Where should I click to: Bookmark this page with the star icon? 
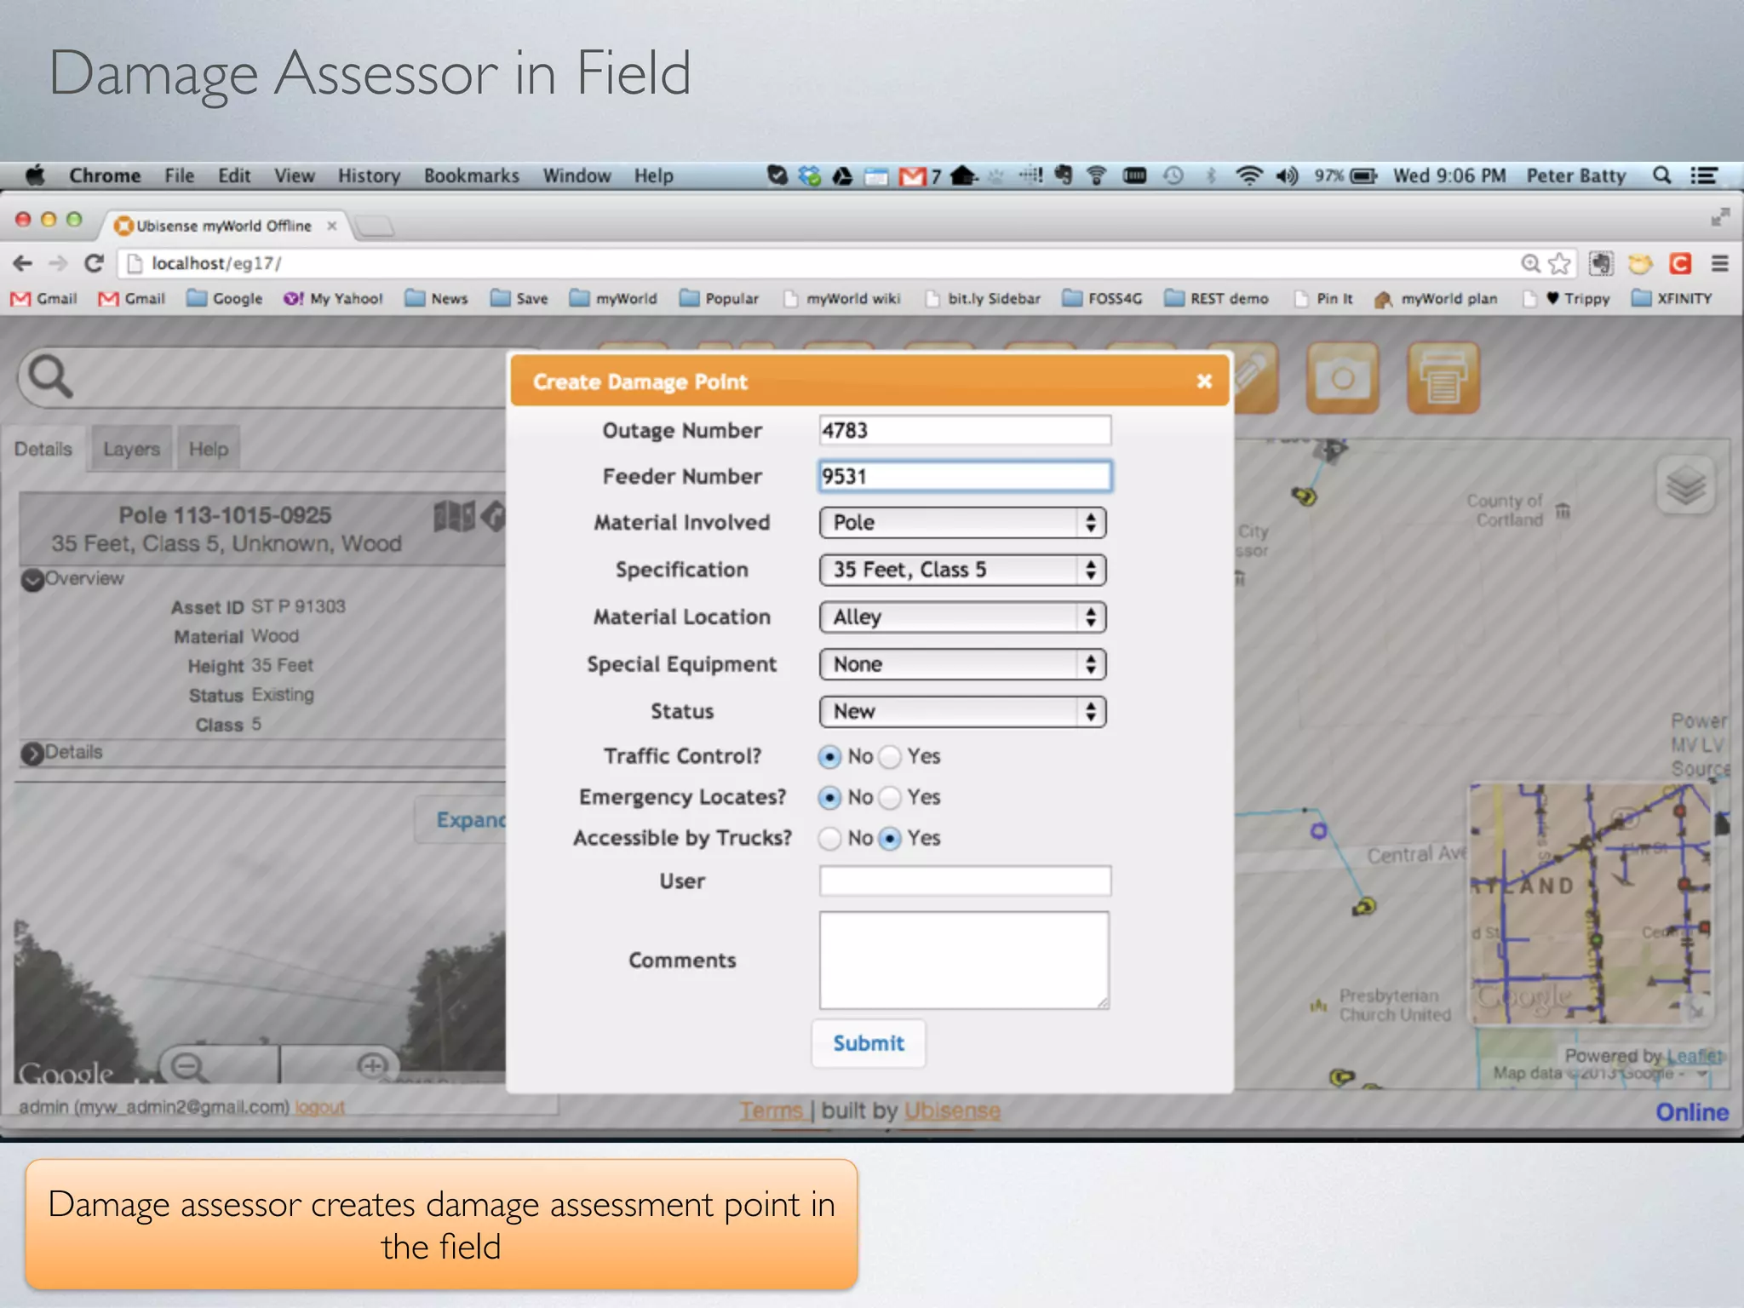1559,264
